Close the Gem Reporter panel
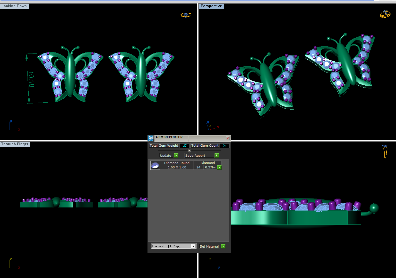This screenshot has height=278, width=396. pyautogui.click(x=228, y=138)
